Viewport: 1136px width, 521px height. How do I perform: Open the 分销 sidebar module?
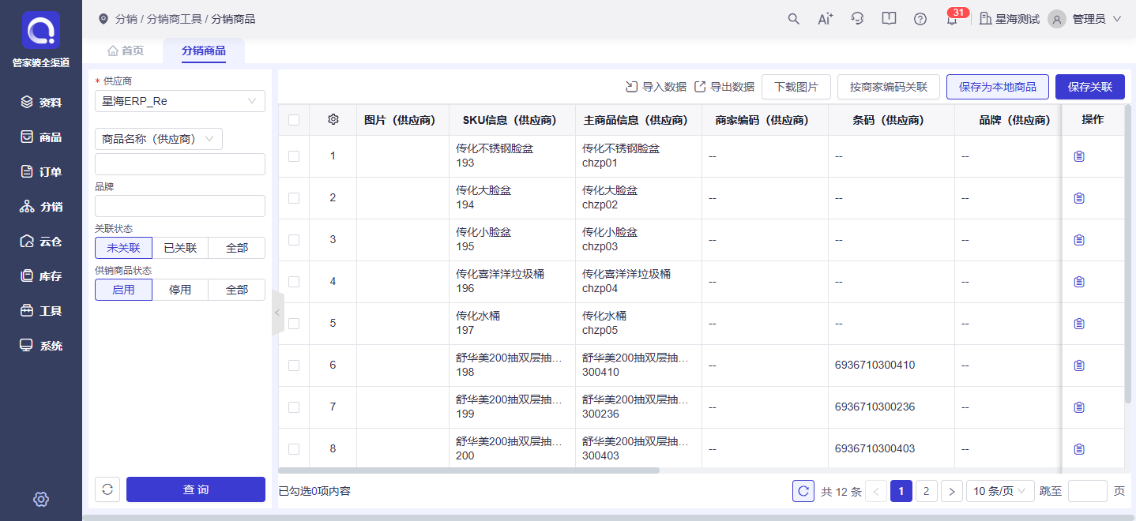point(41,206)
